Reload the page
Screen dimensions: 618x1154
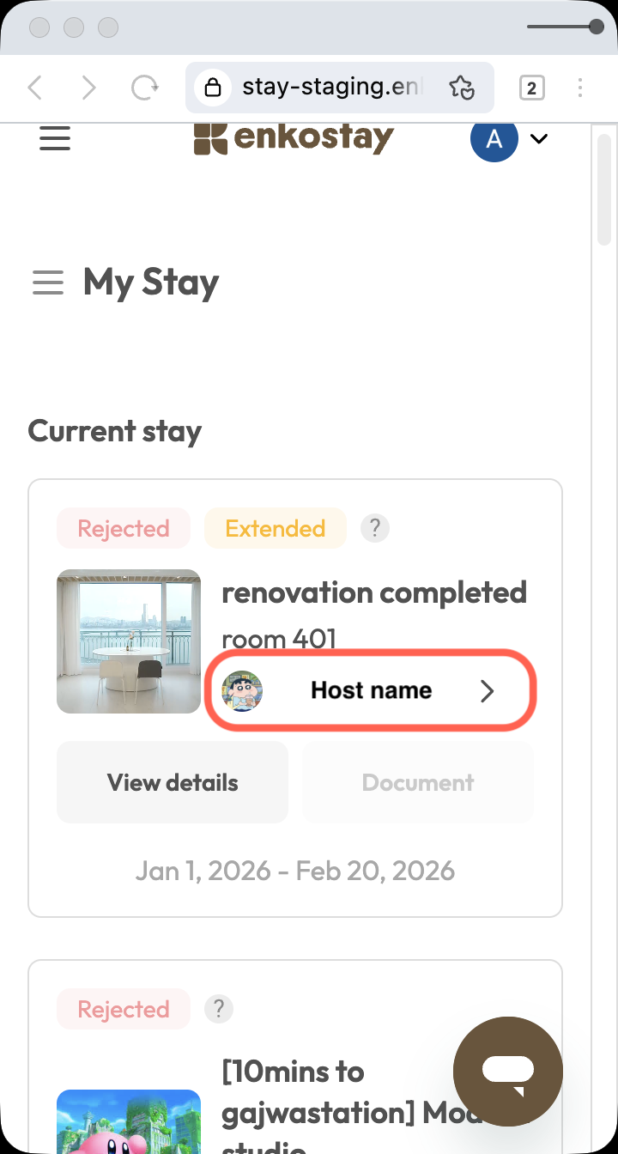click(x=144, y=88)
